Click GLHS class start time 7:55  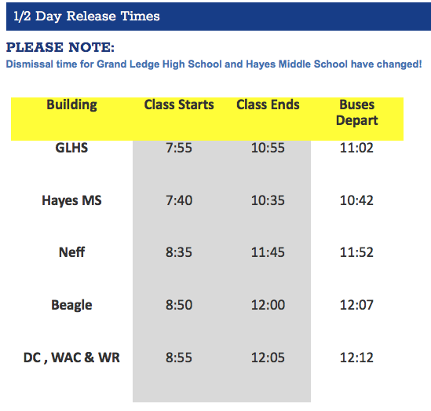point(179,148)
